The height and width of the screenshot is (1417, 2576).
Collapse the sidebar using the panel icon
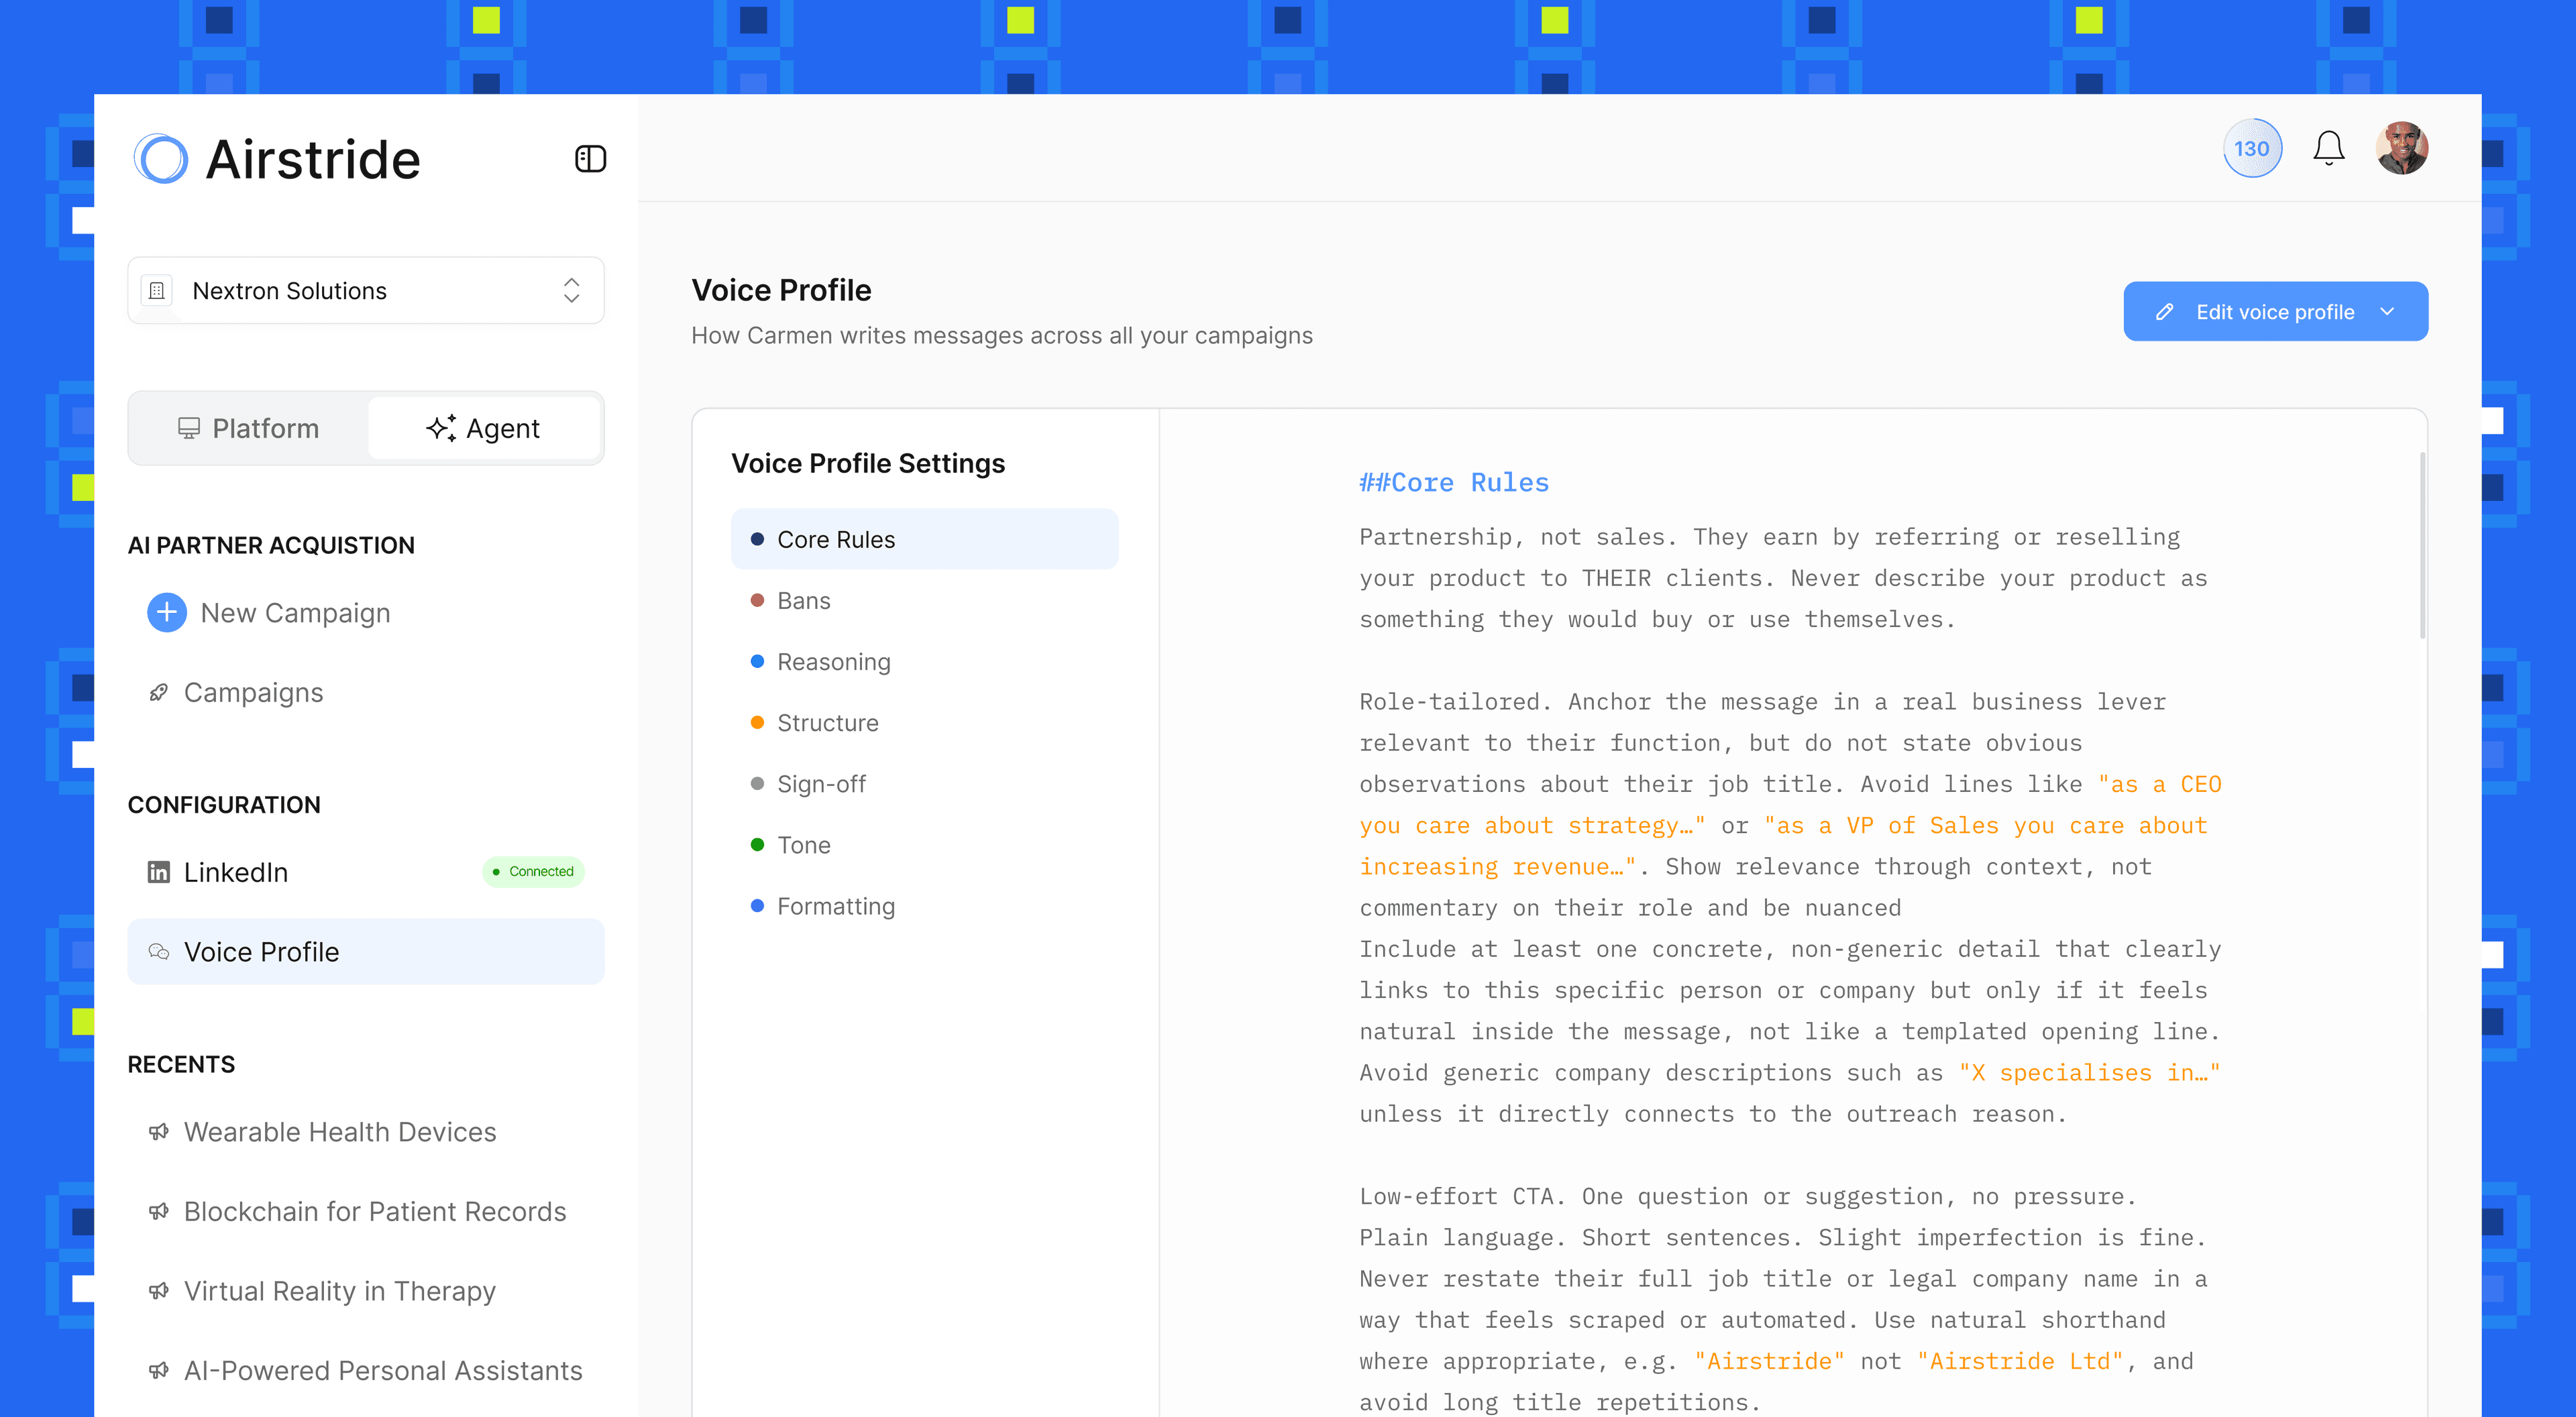(590, 158)
